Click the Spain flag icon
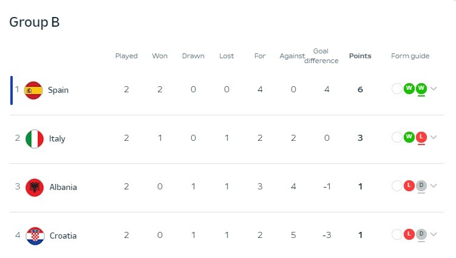The image size is (456, 258). click(33, 90)
